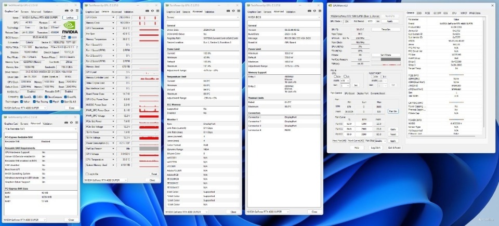Screen dimensions: 499x226
Task: Open the Board Power Draw sensor dropdown
Action: [x=113, y=94]
